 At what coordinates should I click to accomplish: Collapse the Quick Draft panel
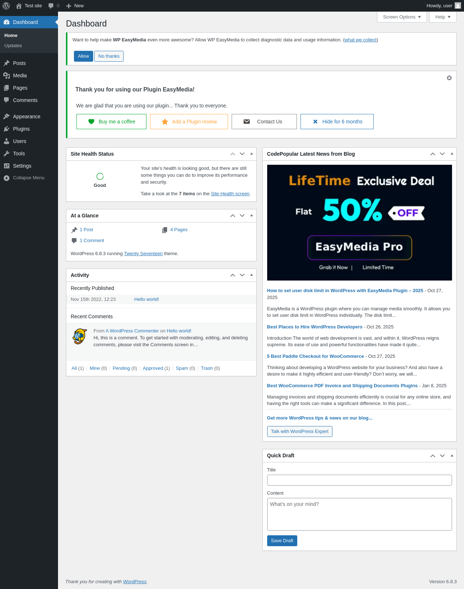click(452, 455)
